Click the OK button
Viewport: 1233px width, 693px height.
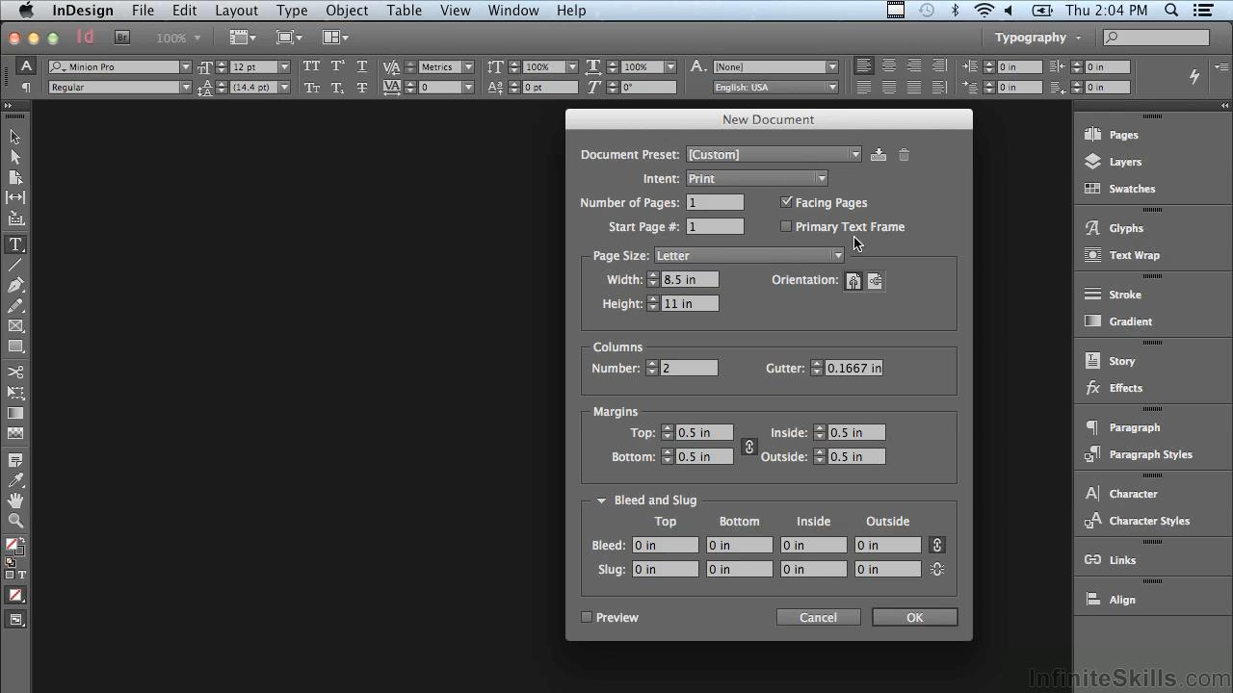pos(914,617)
